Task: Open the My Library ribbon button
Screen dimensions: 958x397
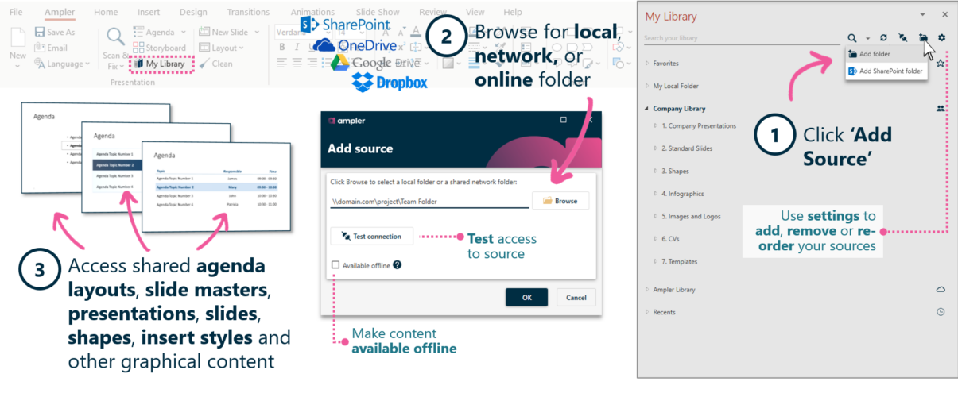Action: [x=161, y=64]
